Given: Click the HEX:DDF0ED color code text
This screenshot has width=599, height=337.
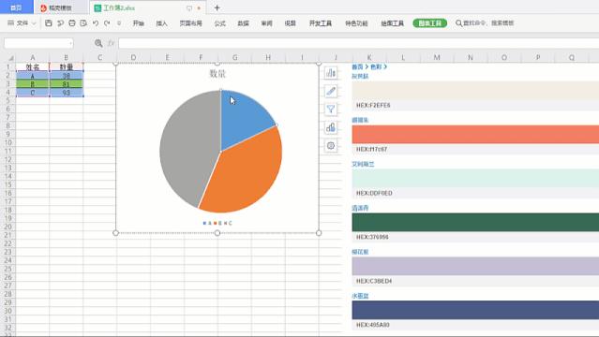Looking at the screenshot, I should (374, 193).
